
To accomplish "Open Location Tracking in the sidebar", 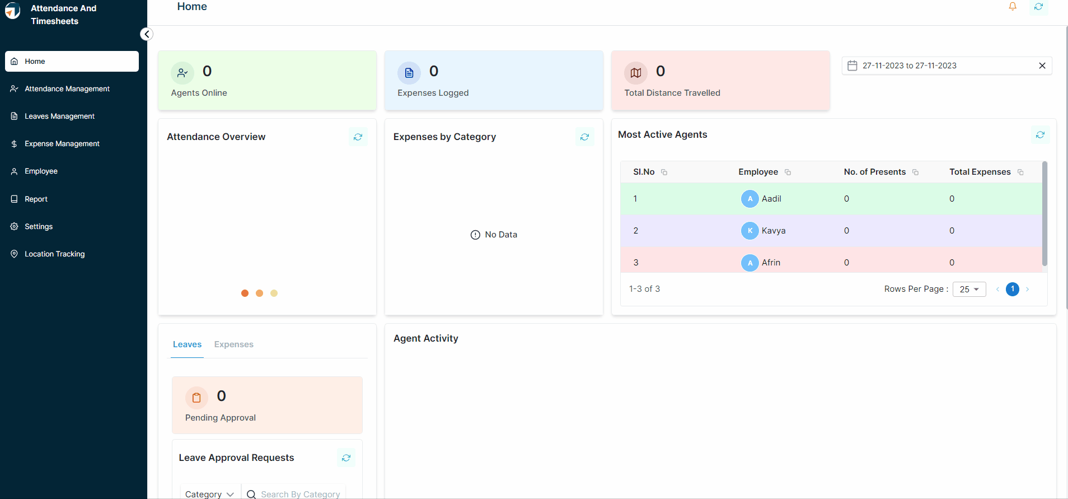I will [72, 254].
